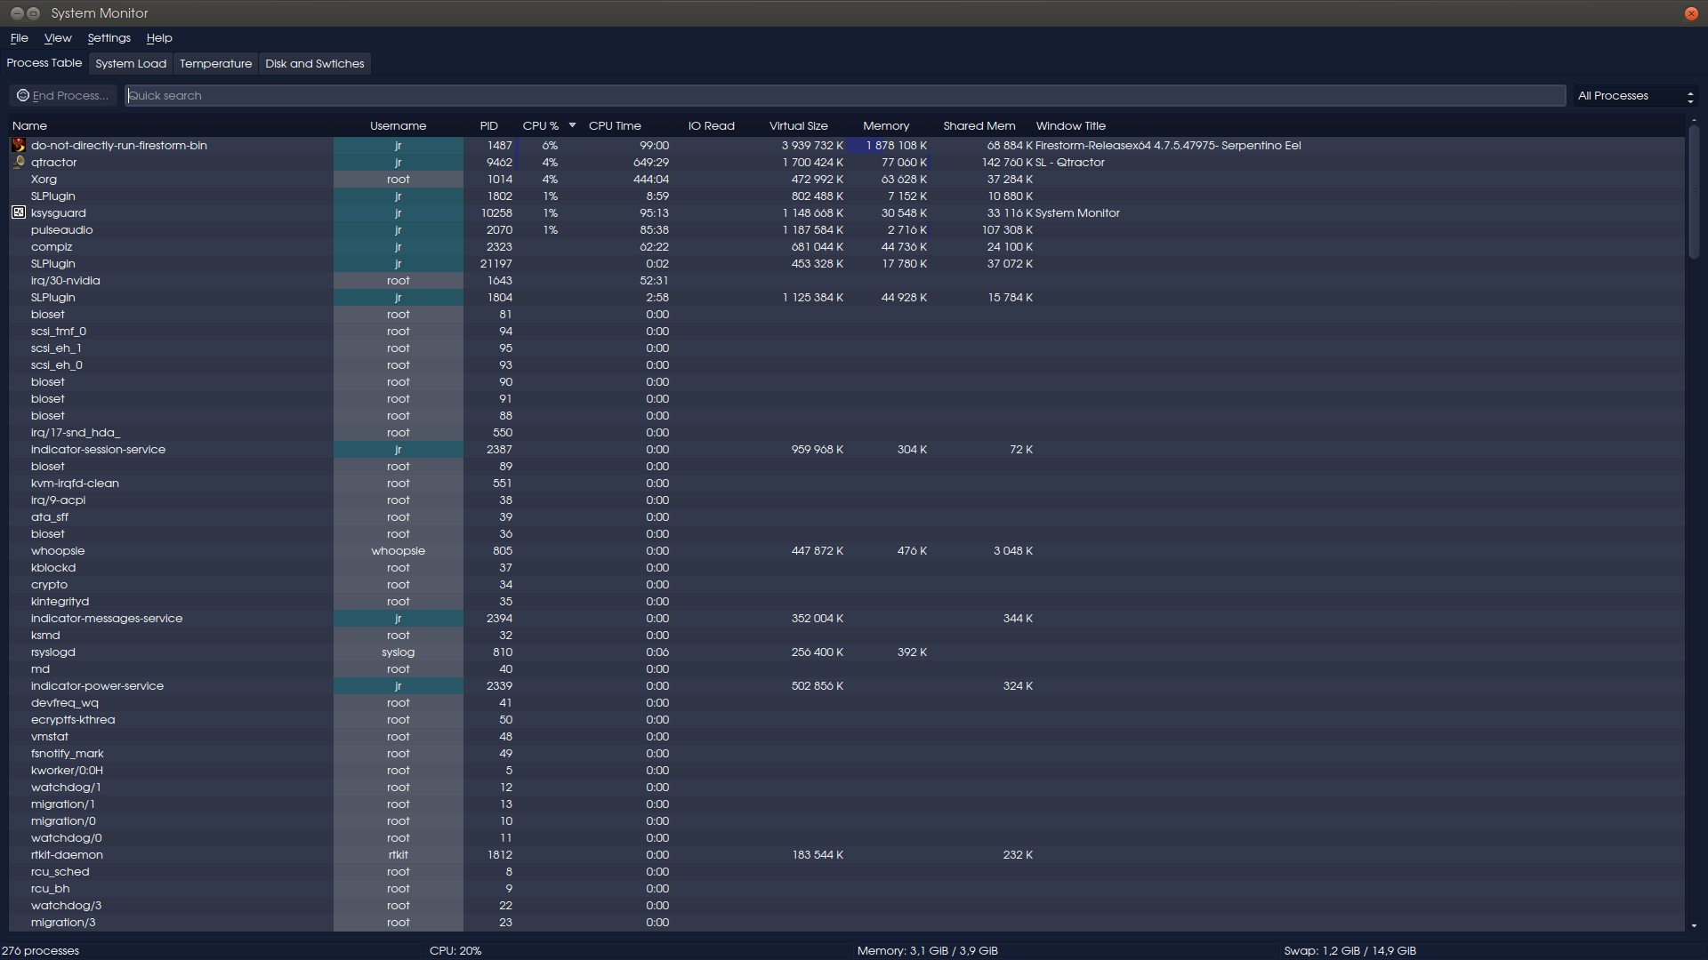This screenshot has height=960, width=1708.
Task: Click the vertical scrollbar handle
Action: click(1694, 192)
